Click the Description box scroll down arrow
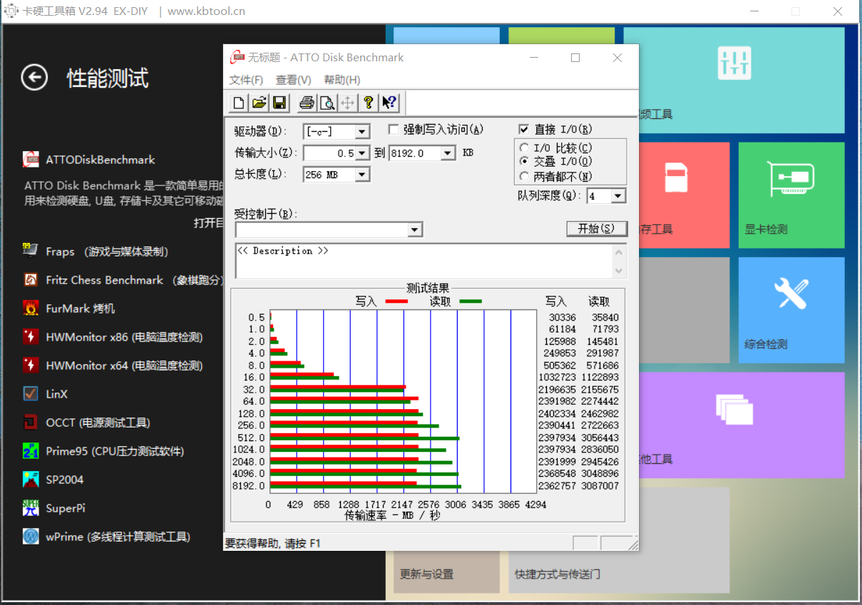Viewport: 862px width, 605px height. pyautogui.click(x=618, y=271)
